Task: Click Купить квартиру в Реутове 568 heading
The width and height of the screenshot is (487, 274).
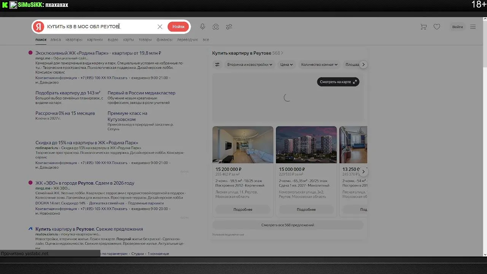Action: click(248, 53)
